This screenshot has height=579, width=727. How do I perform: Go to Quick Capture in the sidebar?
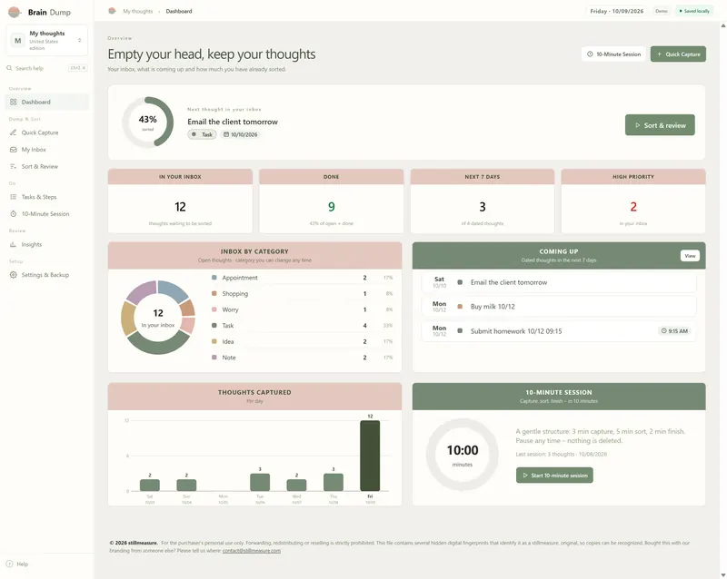[47, 132]
